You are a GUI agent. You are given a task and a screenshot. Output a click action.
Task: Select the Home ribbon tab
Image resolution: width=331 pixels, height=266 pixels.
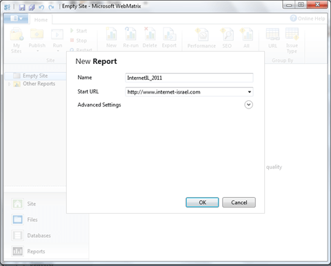41,20
